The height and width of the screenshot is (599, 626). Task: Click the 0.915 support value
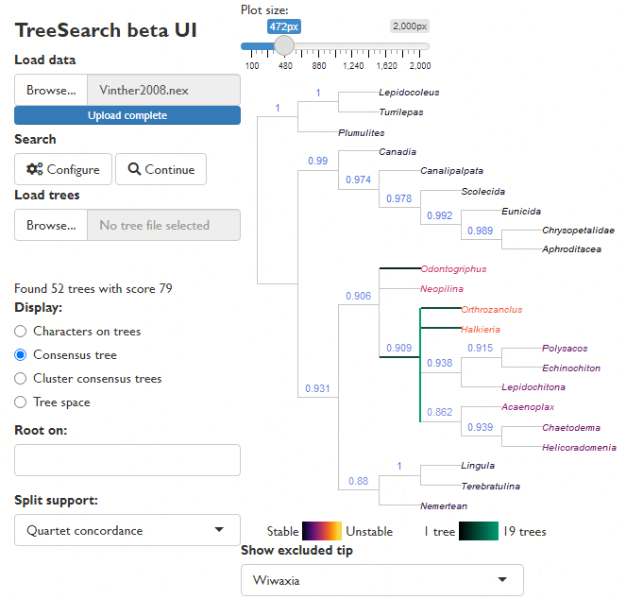tap(481, 348)
